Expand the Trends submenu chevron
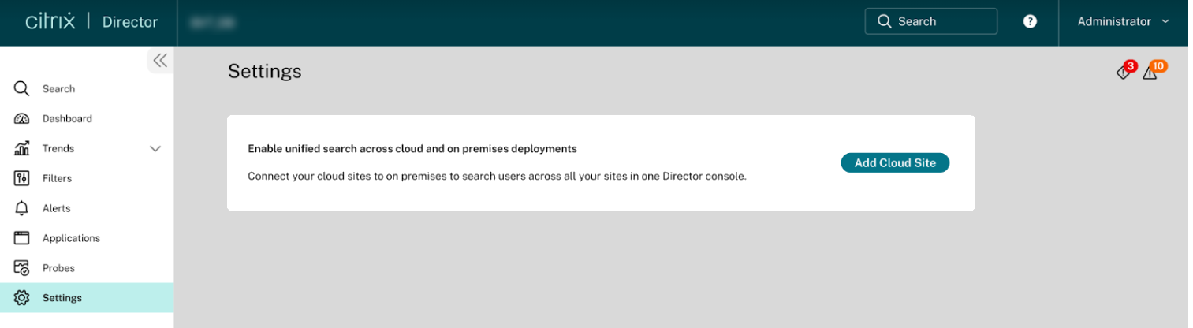The height and width of the screenshot is (328, 1193). (155, 148)
